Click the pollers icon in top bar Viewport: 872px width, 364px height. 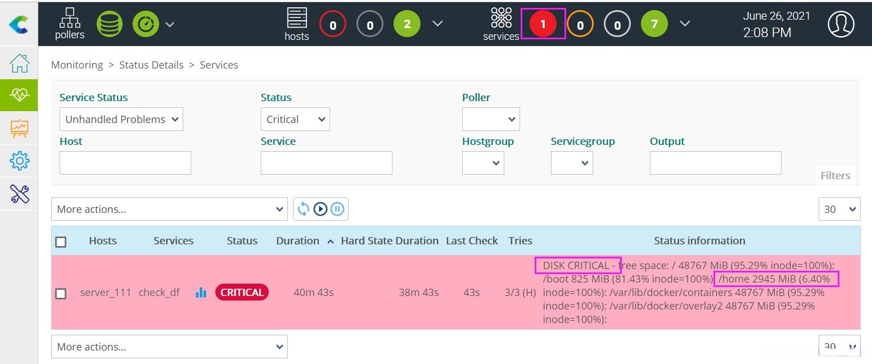tap(70, 24)
